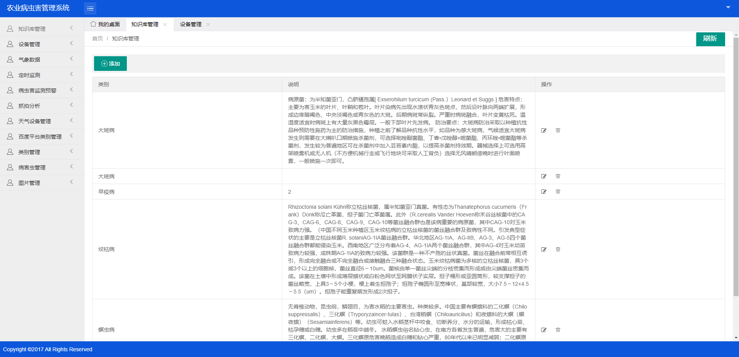The height and width of the screenshot is (357, 739).
Task: Open the top-right user dropdown arrow
Action: pos(728,7)
